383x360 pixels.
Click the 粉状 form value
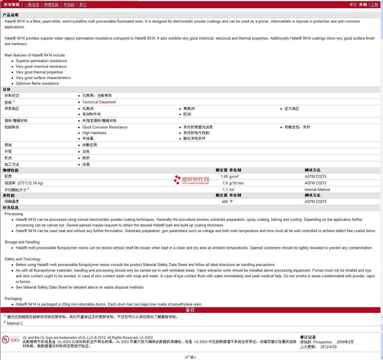click(x=86, y=158)
